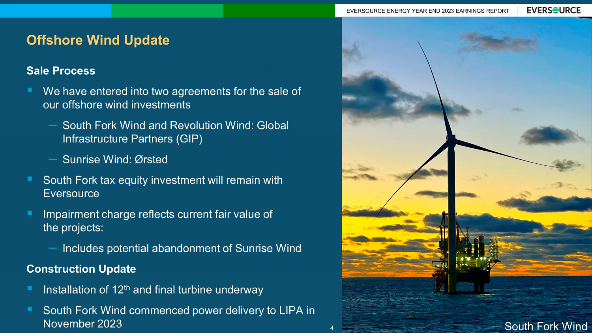Viewport: 592px width, 333px height.
Task: Select the Offshore Wind Update title
Action: click(x=98, y=40)
